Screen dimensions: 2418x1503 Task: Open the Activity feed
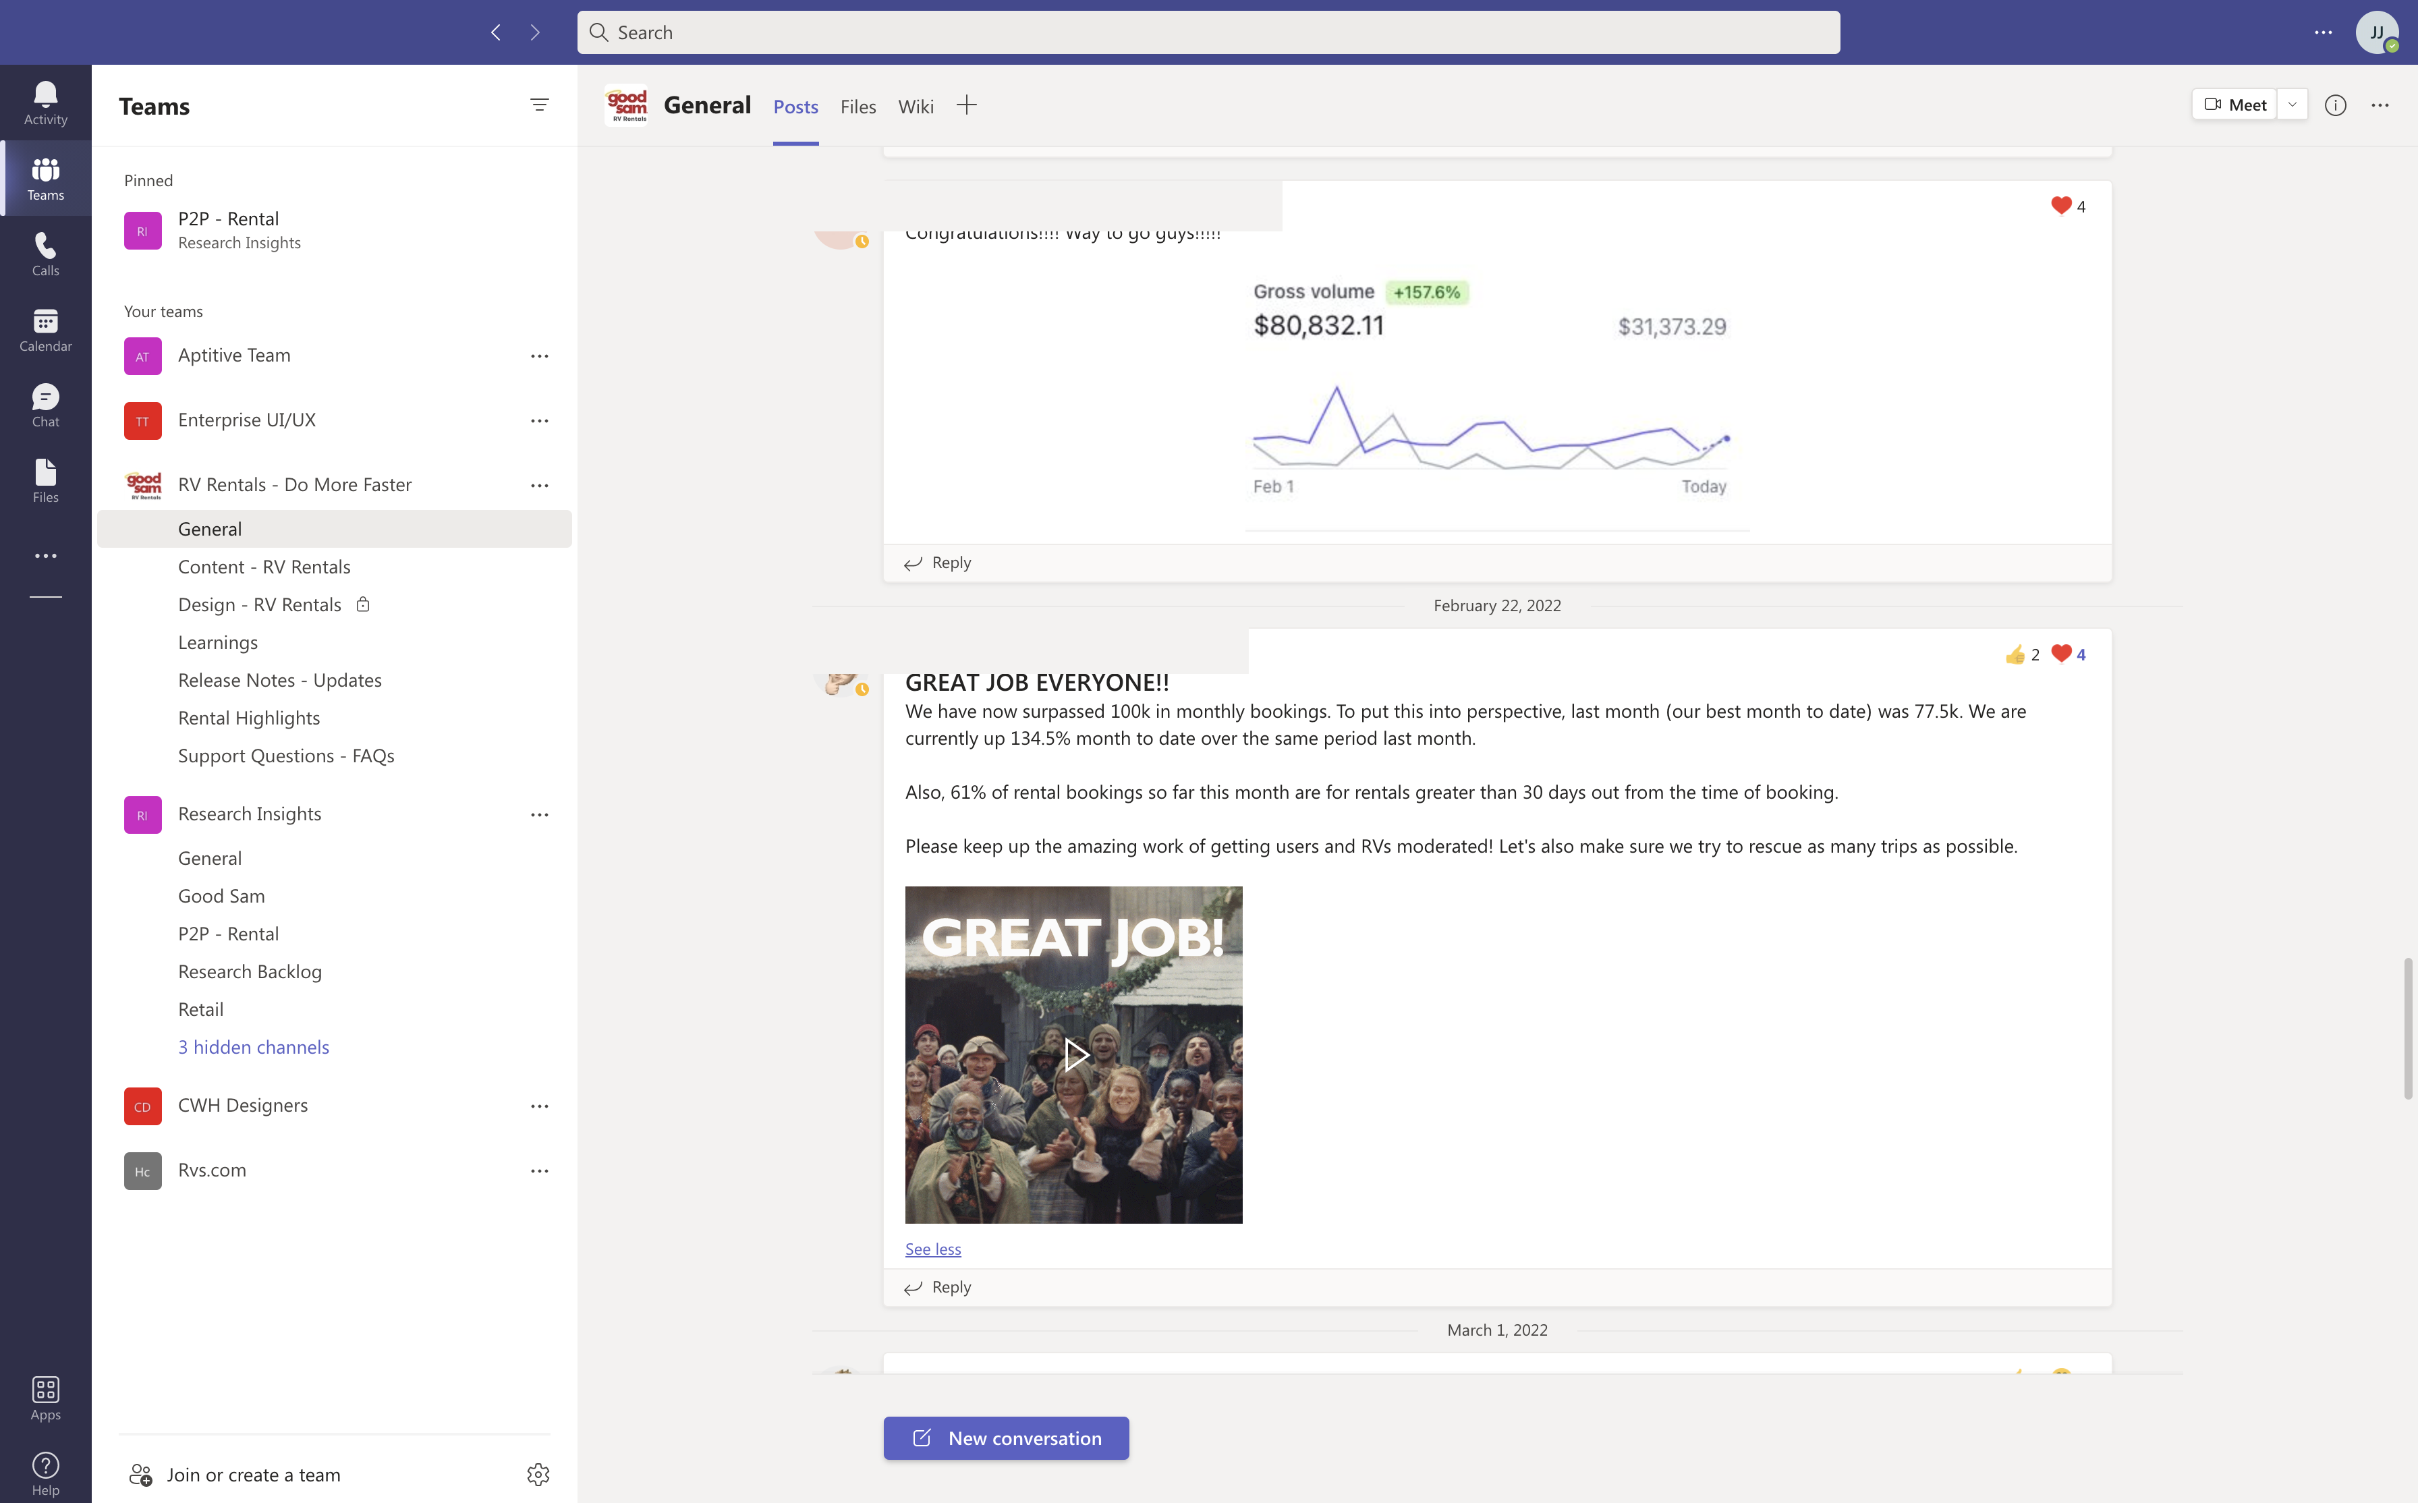[x=46, y=103]
